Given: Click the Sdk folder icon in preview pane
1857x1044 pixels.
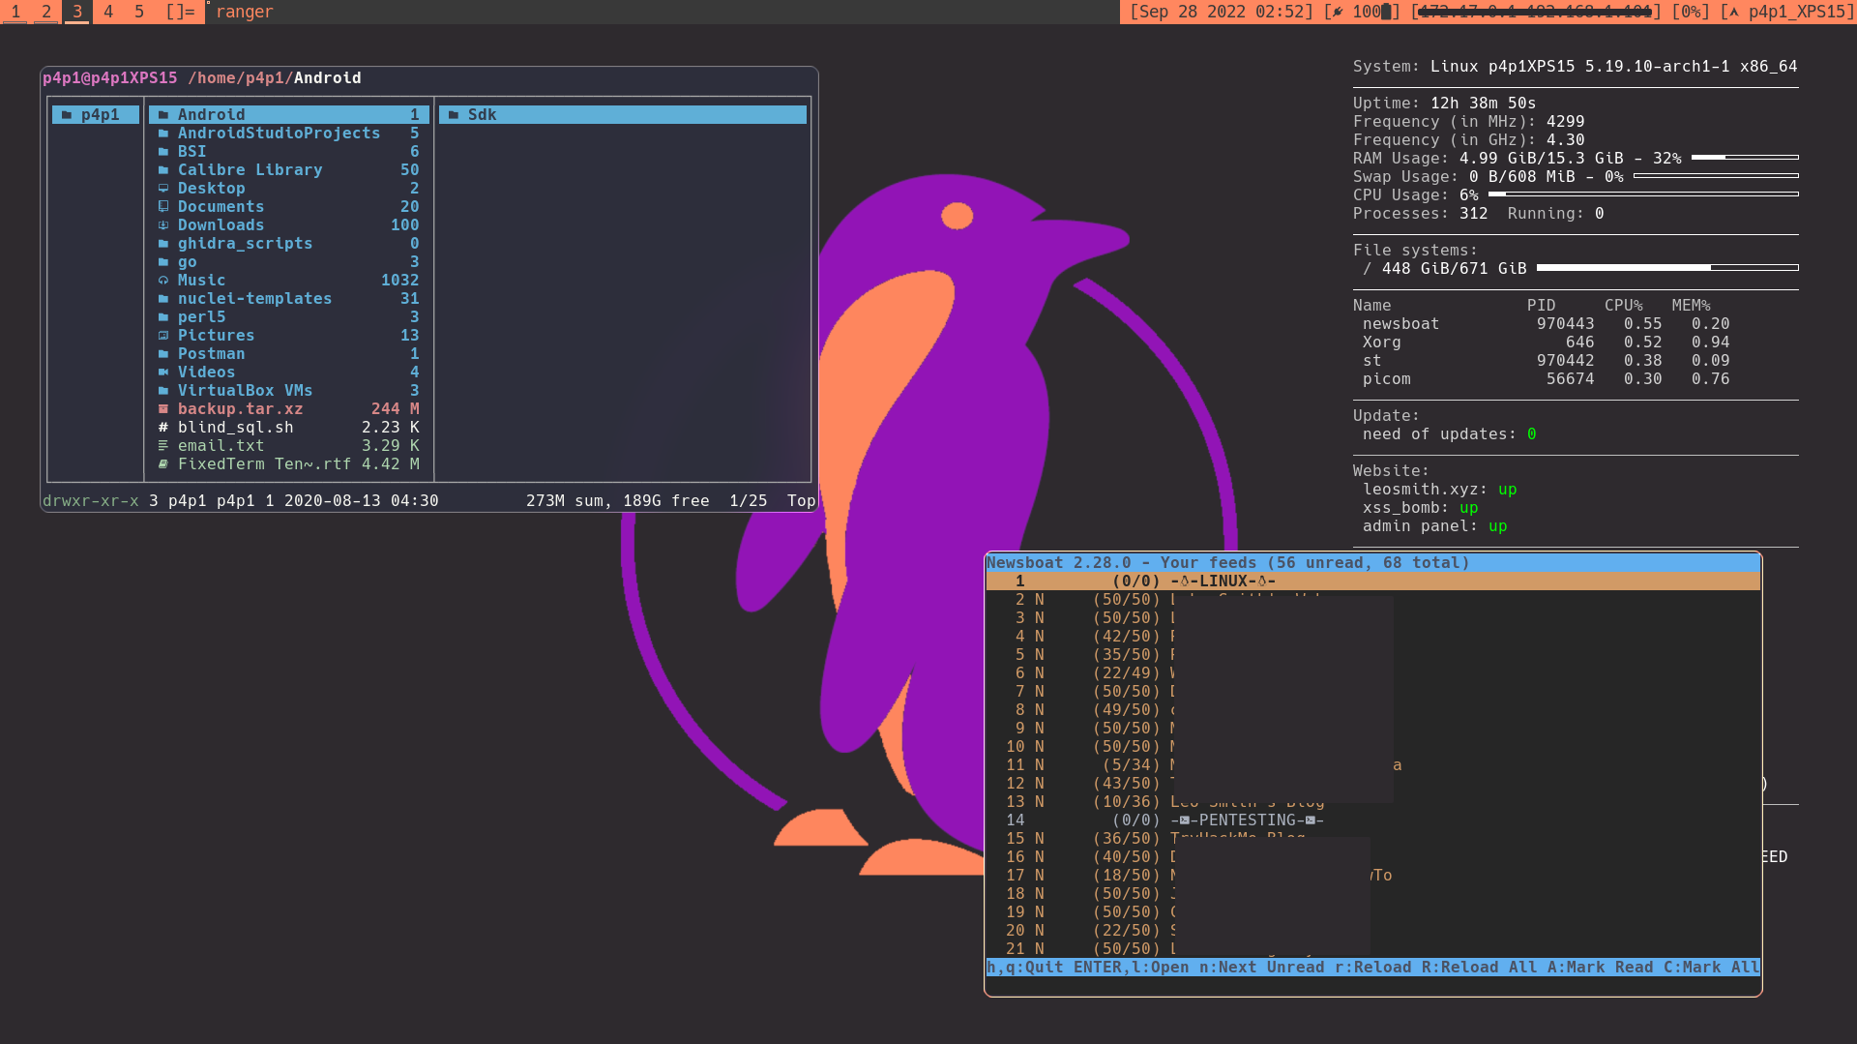Looking at the screenshot, I should [x=454, y=115].
